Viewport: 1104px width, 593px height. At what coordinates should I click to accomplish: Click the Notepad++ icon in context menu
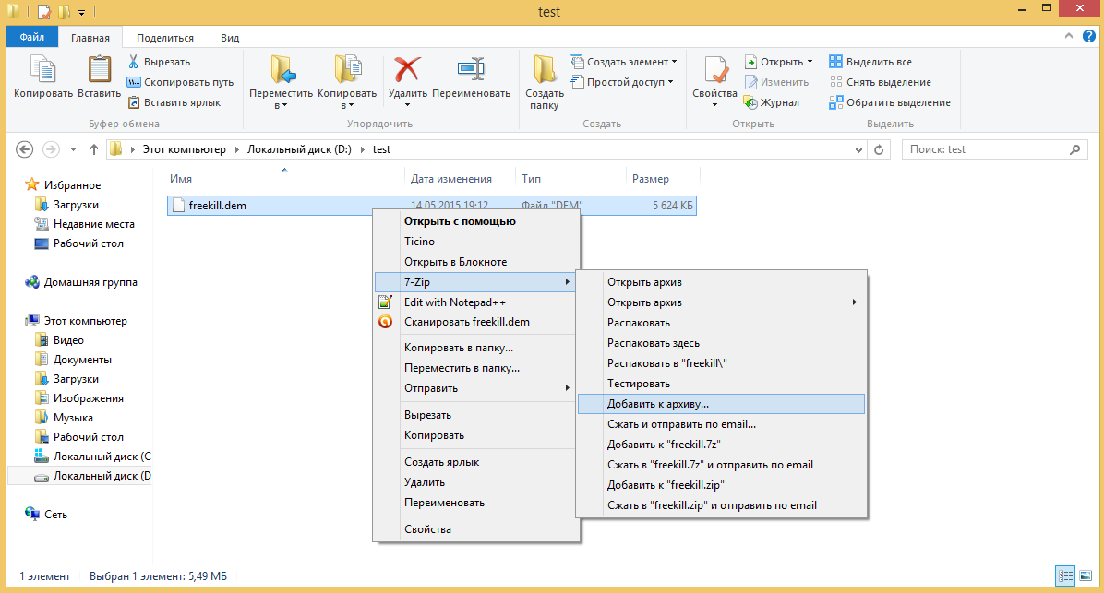pyautogui.click(x=386, y=302)
